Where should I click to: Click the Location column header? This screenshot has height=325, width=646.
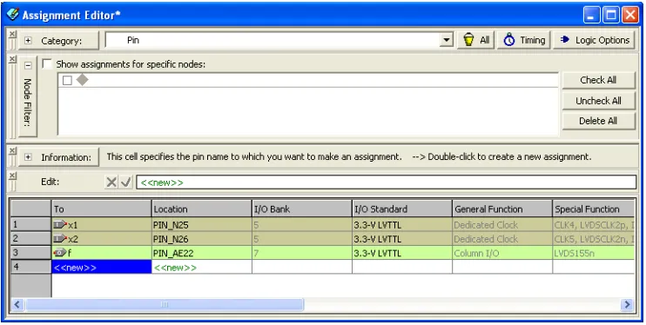click(202, 209)
